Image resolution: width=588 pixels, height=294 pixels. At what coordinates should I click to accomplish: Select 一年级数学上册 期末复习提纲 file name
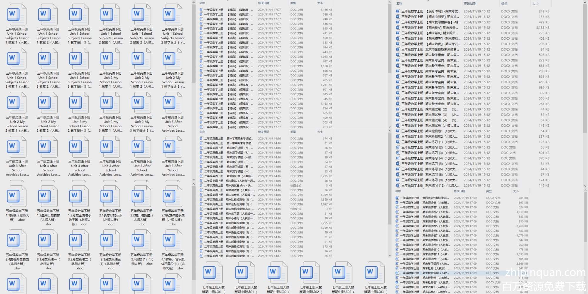[424, 264]
